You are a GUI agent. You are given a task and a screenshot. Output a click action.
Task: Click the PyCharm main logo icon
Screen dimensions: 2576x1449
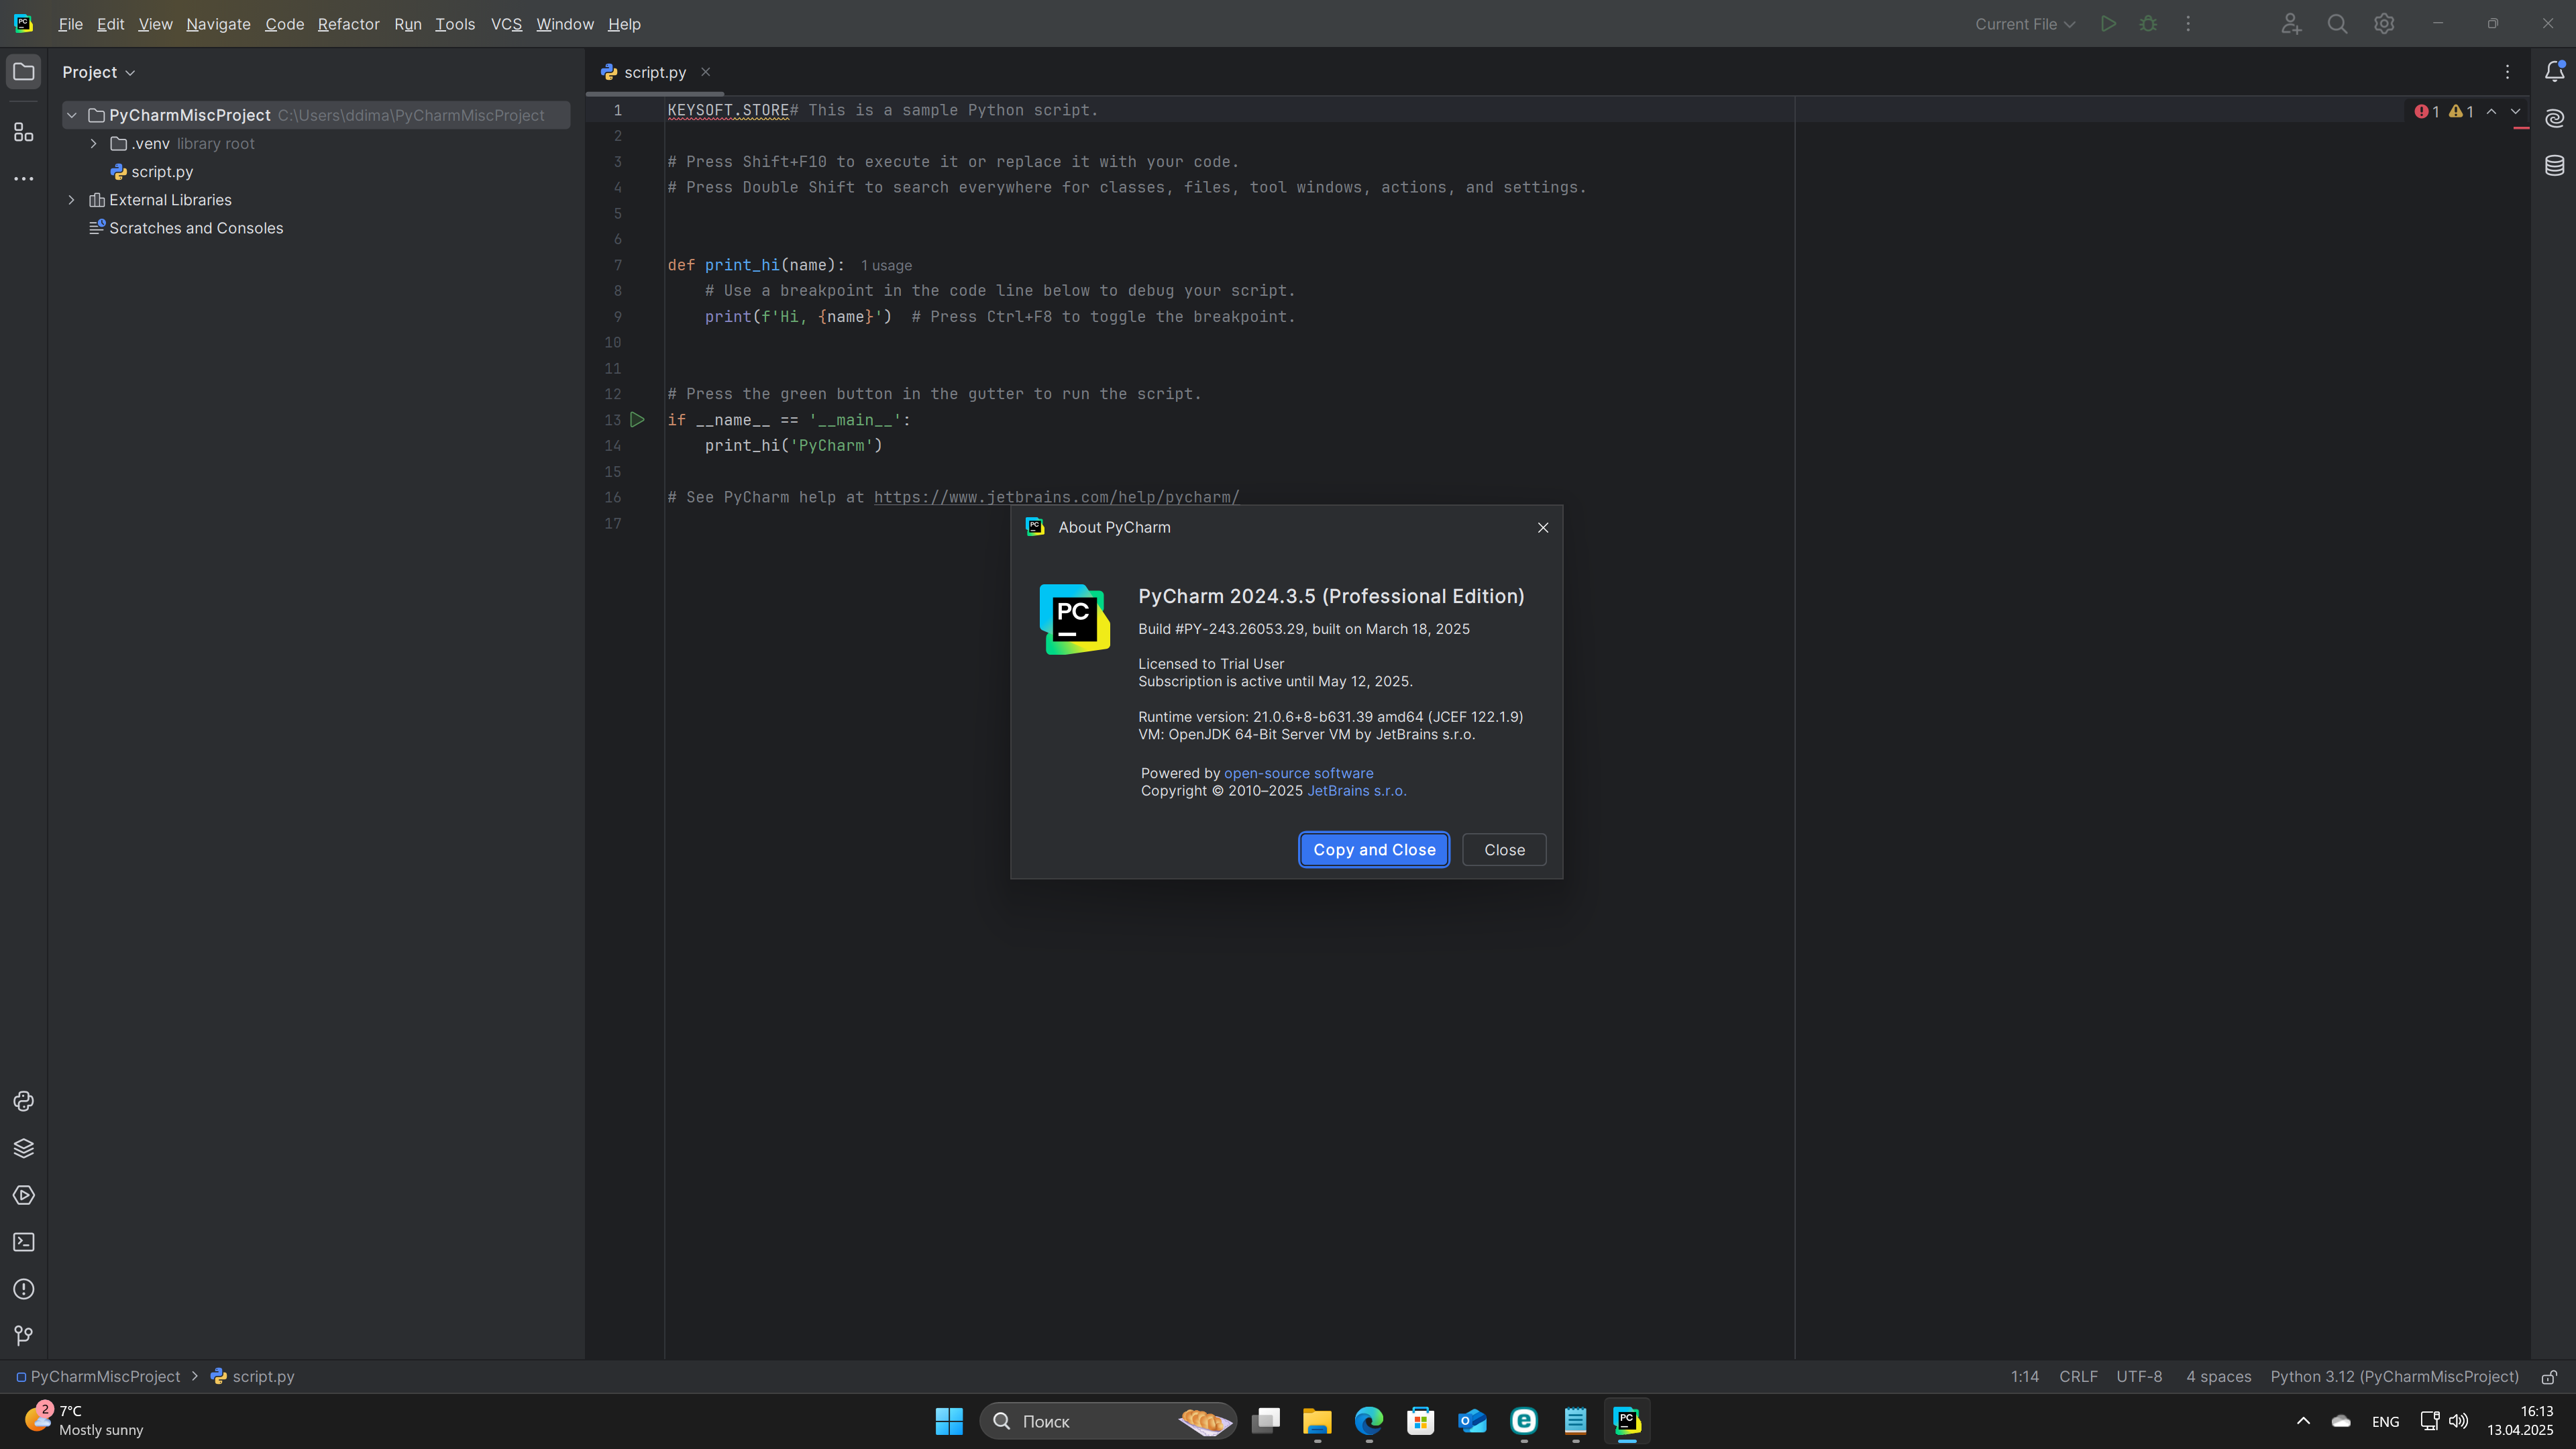click(x=23, y=24)
